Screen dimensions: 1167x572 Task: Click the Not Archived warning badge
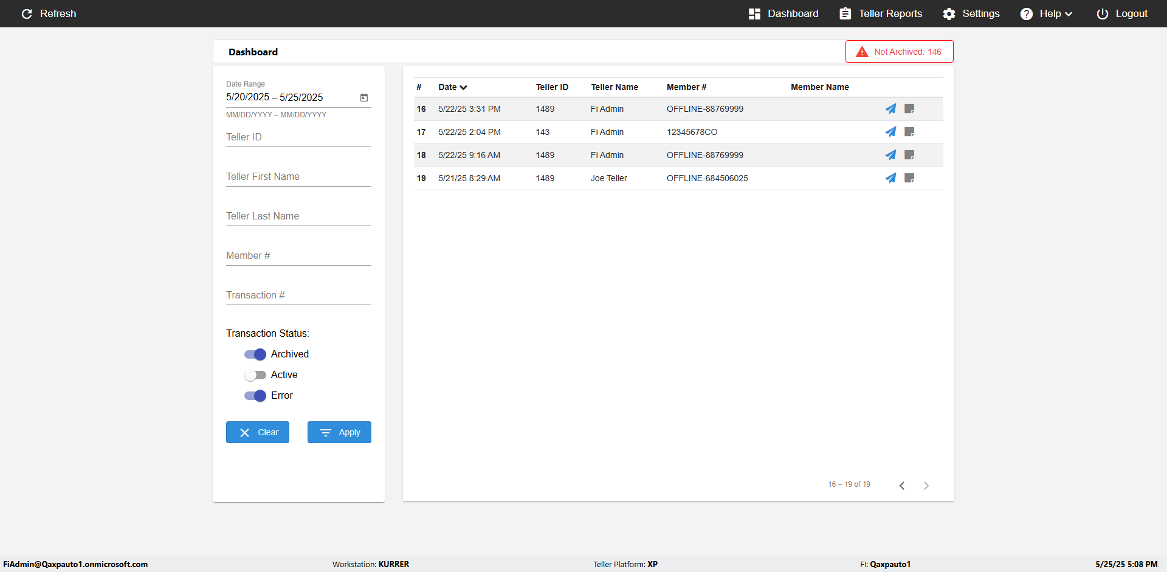click(x=899, y=52)
